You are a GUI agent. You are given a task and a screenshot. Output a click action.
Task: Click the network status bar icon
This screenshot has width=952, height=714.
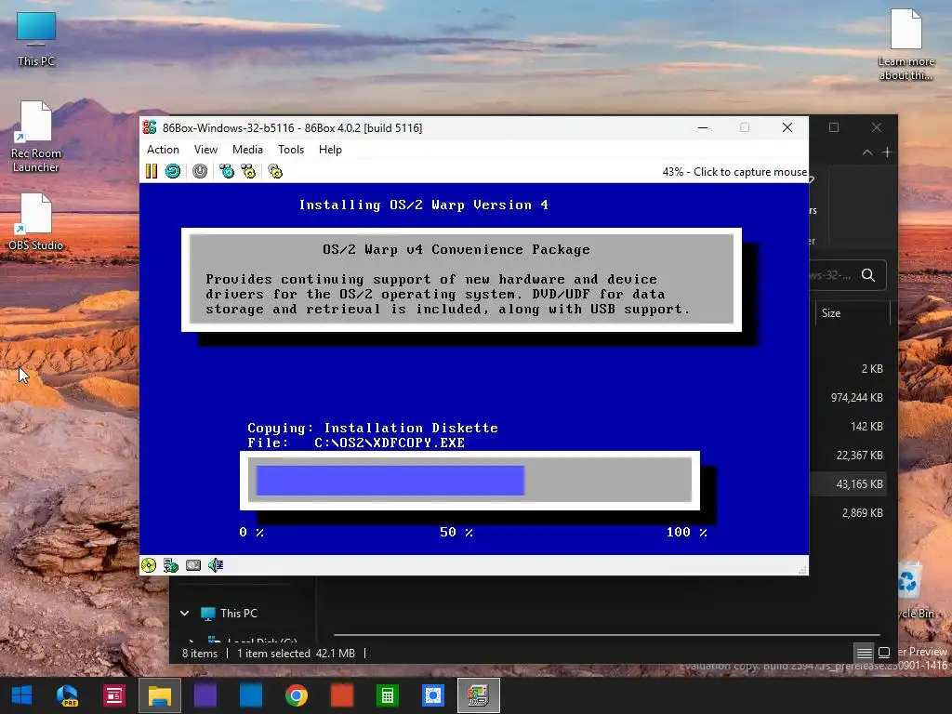coord(171,566)
